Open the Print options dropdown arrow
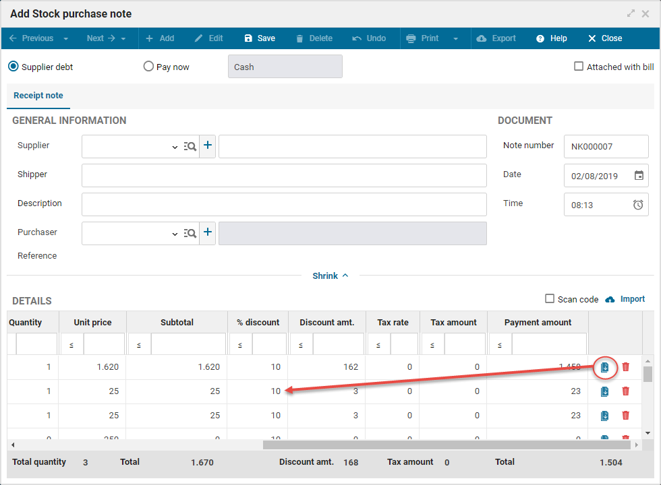 (456, 38)
